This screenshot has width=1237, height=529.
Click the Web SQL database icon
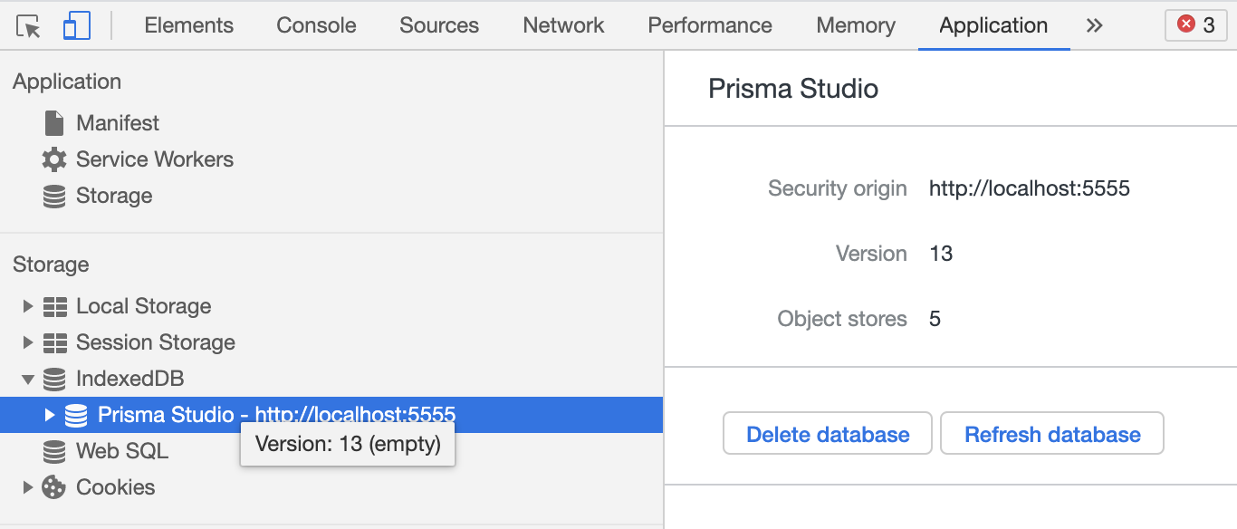coord(54,451)
